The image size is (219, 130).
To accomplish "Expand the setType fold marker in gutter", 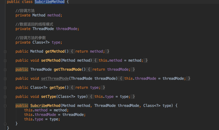I will pyautogui.click(x=5, y=97).
